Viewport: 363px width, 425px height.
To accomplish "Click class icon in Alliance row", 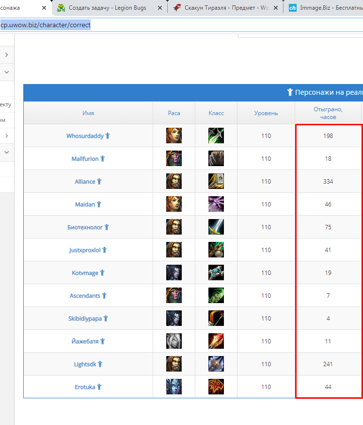I will coord(216,181).
